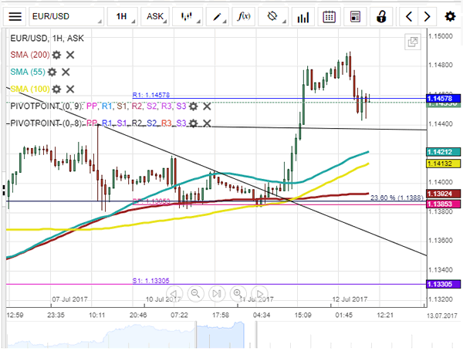This screenshot has height=351, width=463.
Task: Toggle the chart lock icon
Action: (381, 16)
